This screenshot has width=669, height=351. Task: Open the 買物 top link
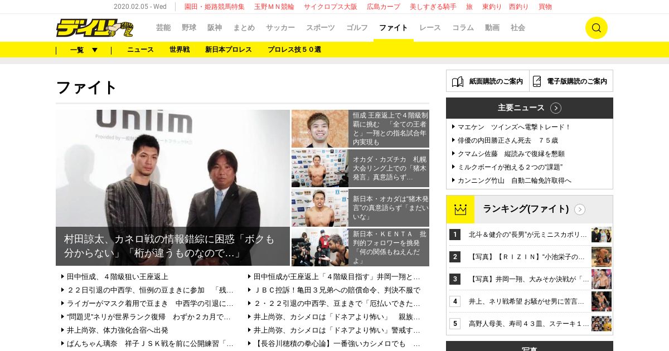tap(545, 7)
